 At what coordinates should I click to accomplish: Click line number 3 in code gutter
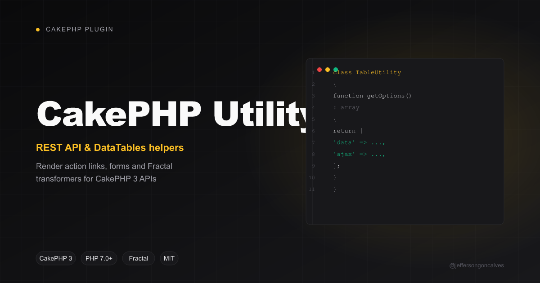coord(313,96)
